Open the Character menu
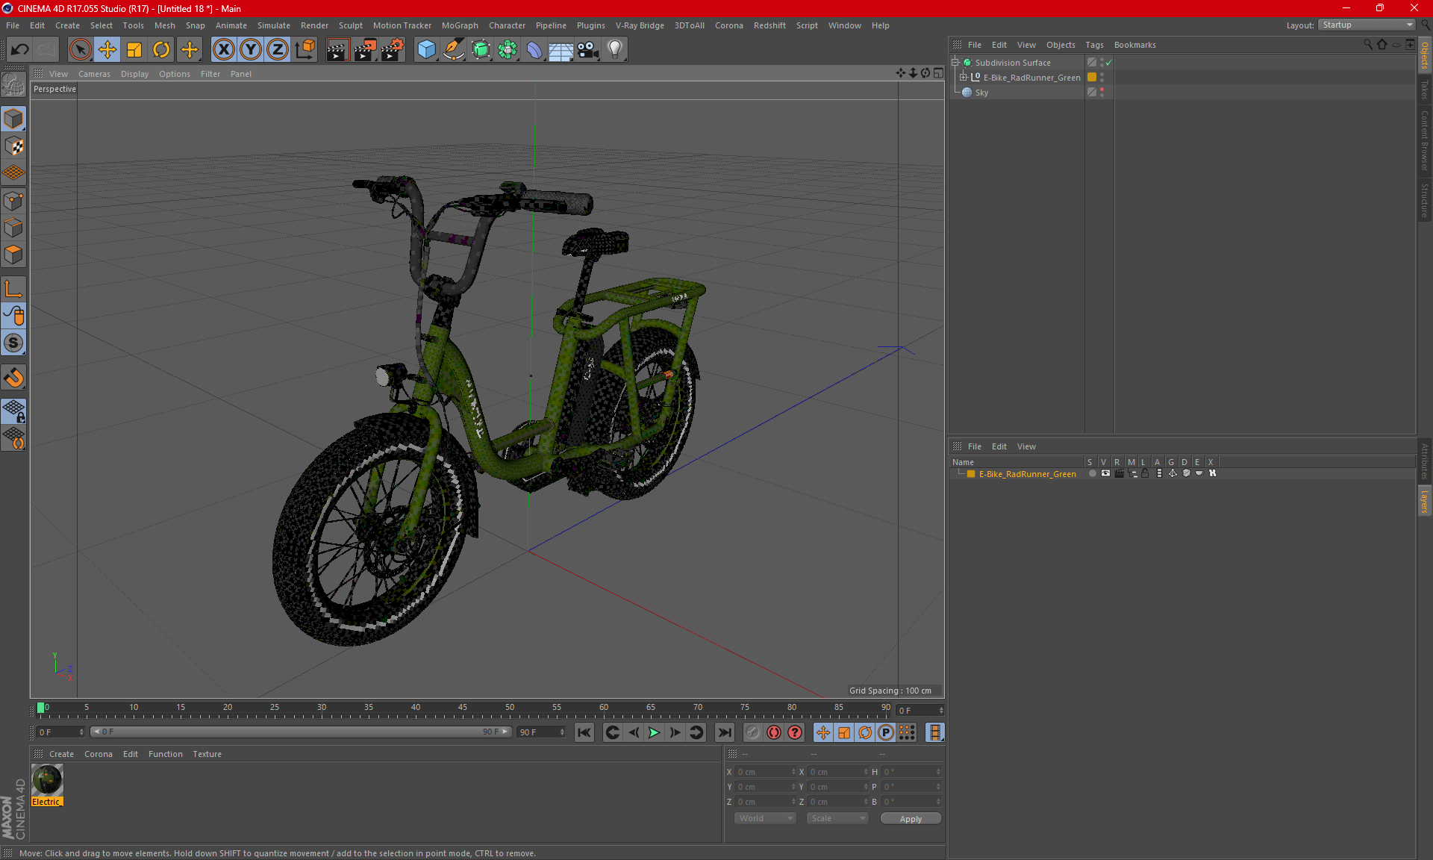The width and height of the screenshot is (1433, 860). tap(507, 25)
